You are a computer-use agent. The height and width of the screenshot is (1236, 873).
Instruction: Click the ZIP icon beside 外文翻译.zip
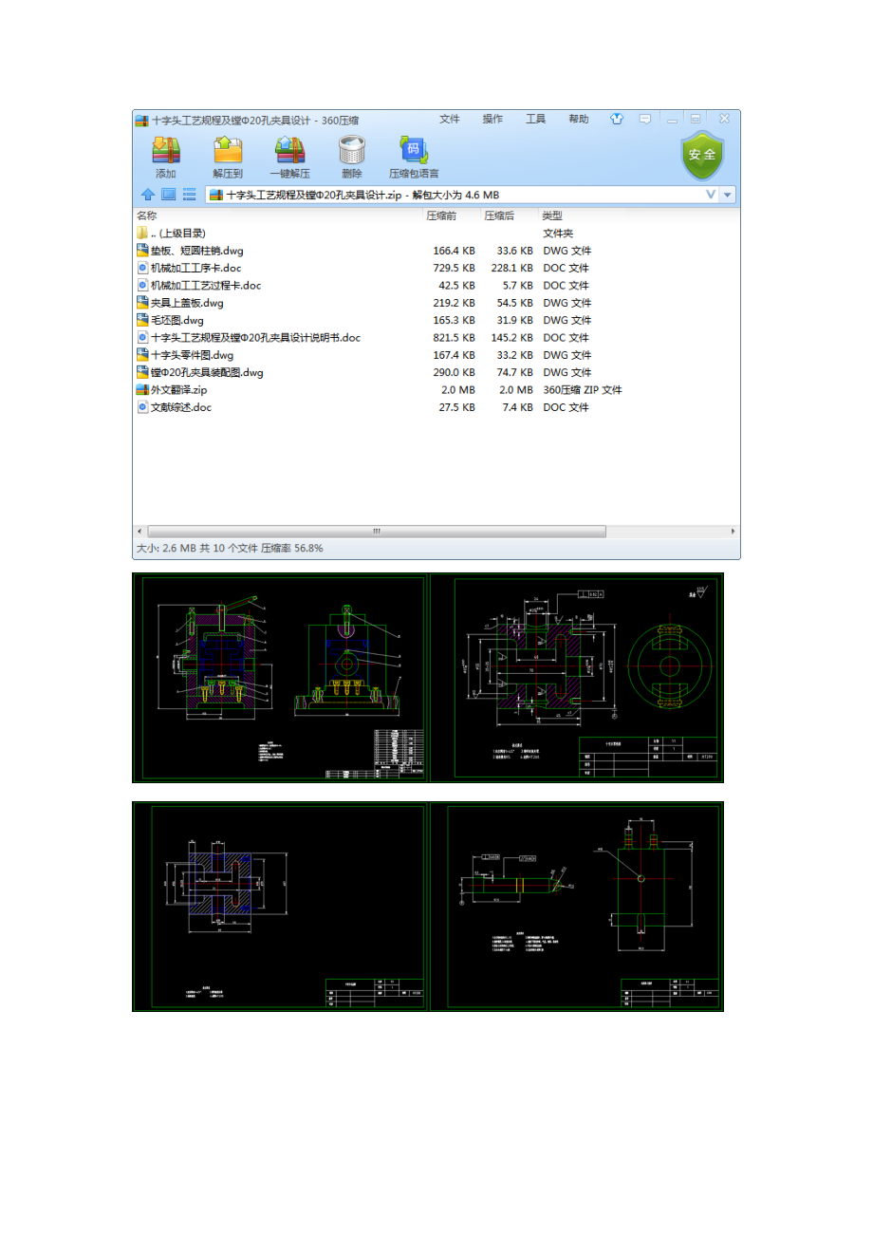(x=142, y=389)
